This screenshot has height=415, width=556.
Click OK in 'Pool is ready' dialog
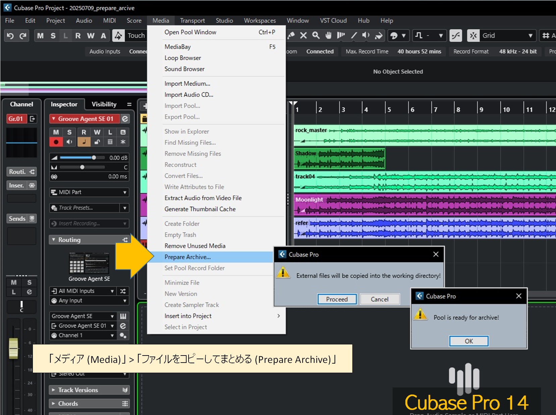pos(469,341)
